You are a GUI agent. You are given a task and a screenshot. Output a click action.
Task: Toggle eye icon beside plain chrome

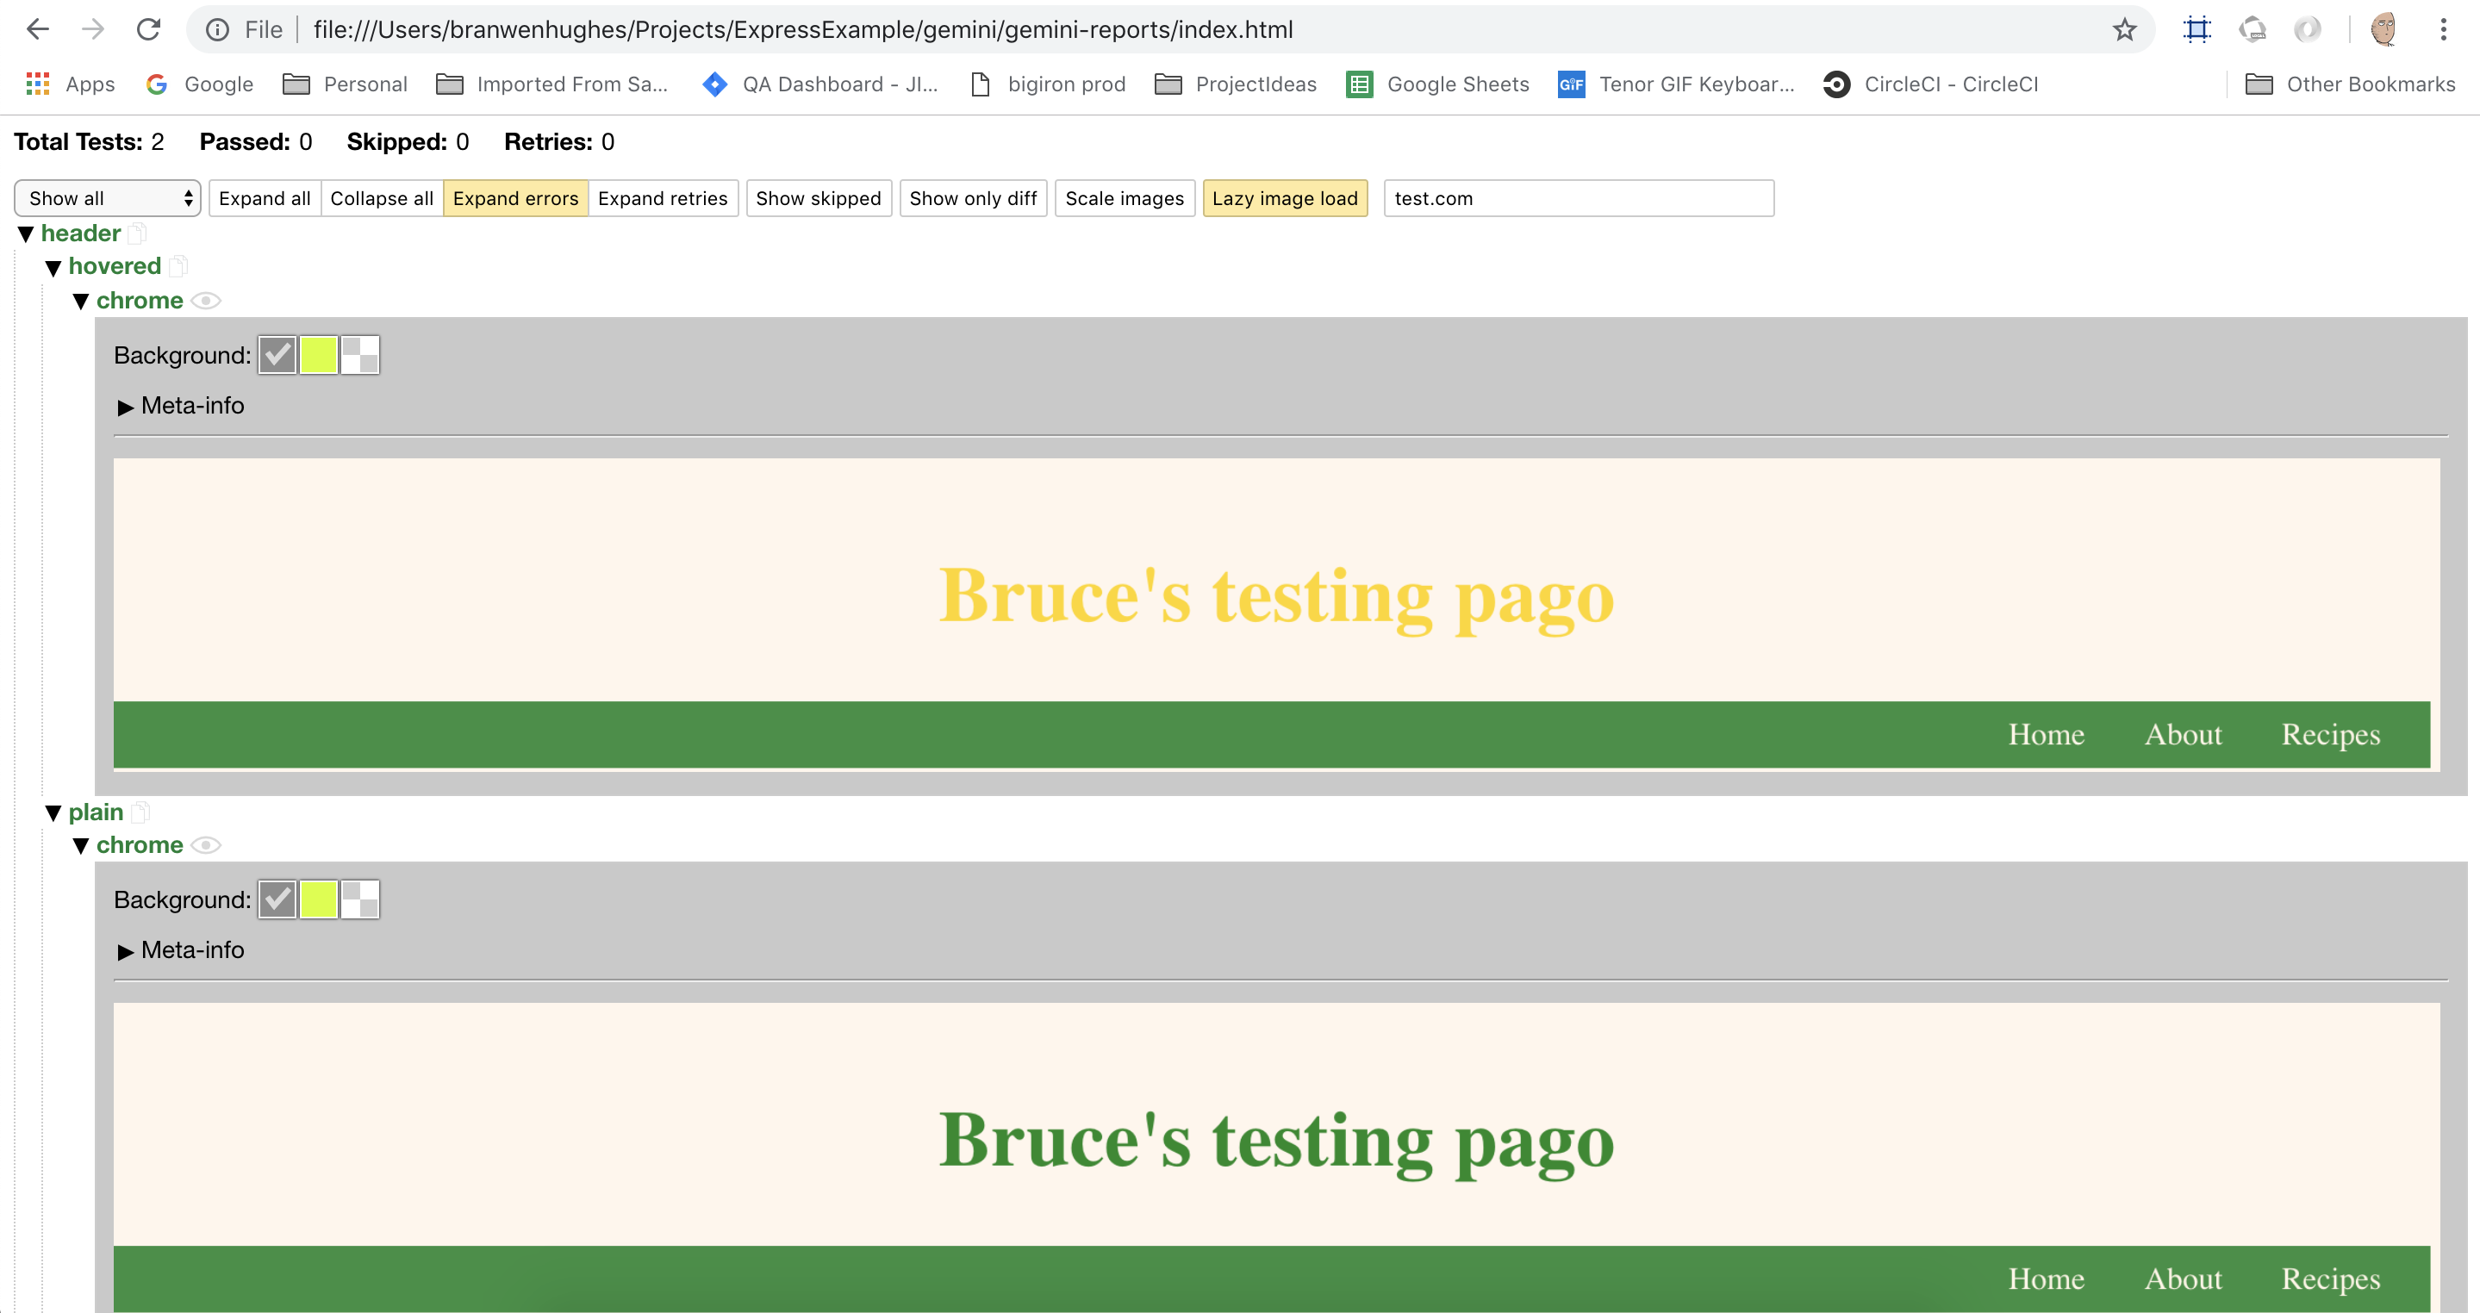coord(206,845)
